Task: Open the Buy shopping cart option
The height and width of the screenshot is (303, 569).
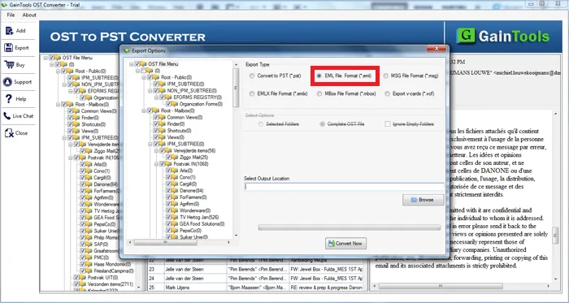Action: click(15, 65)
